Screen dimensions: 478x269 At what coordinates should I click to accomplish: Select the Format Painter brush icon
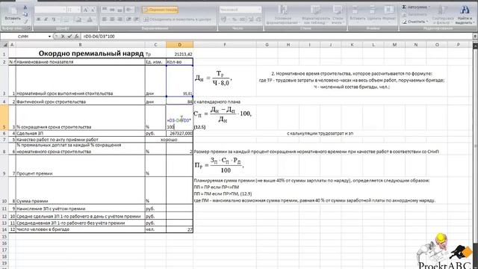click(x=25, y=21)
